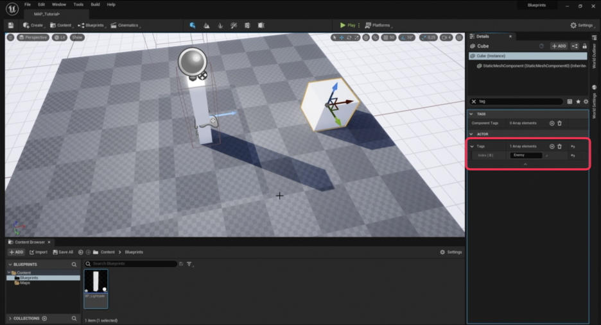601x325 pixels.
Task: Switch to Foliage mode icon
Action: pos(220,25)
